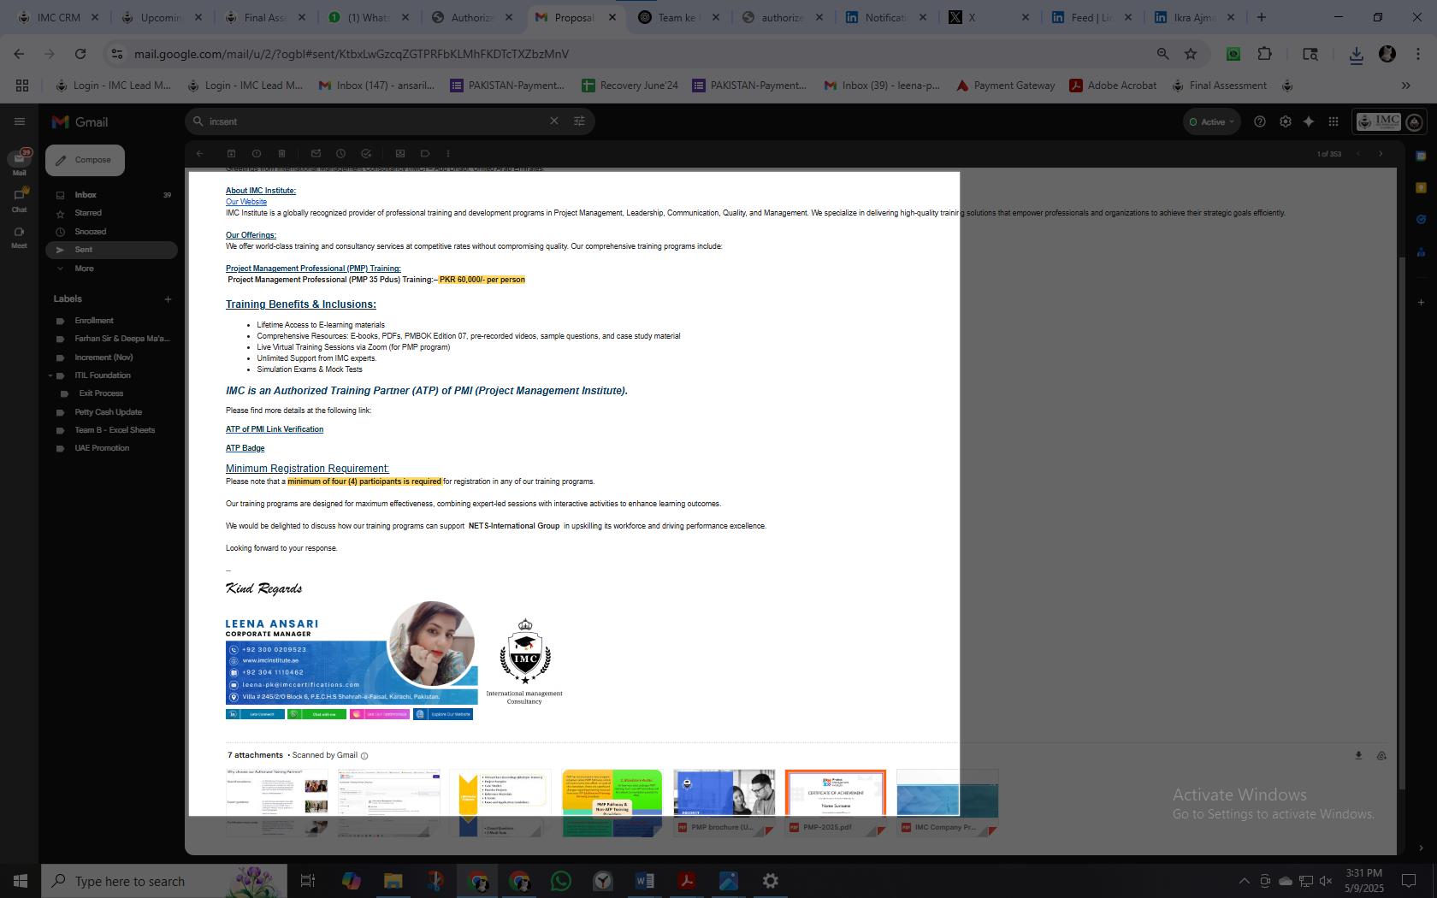Open Gmail main menu hamburger icon

pos(19,121)
